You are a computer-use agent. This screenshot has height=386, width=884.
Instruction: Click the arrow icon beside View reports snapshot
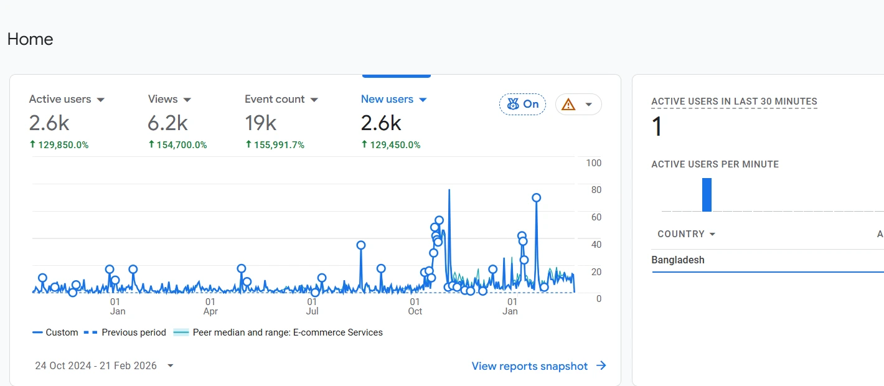[600, 365]
